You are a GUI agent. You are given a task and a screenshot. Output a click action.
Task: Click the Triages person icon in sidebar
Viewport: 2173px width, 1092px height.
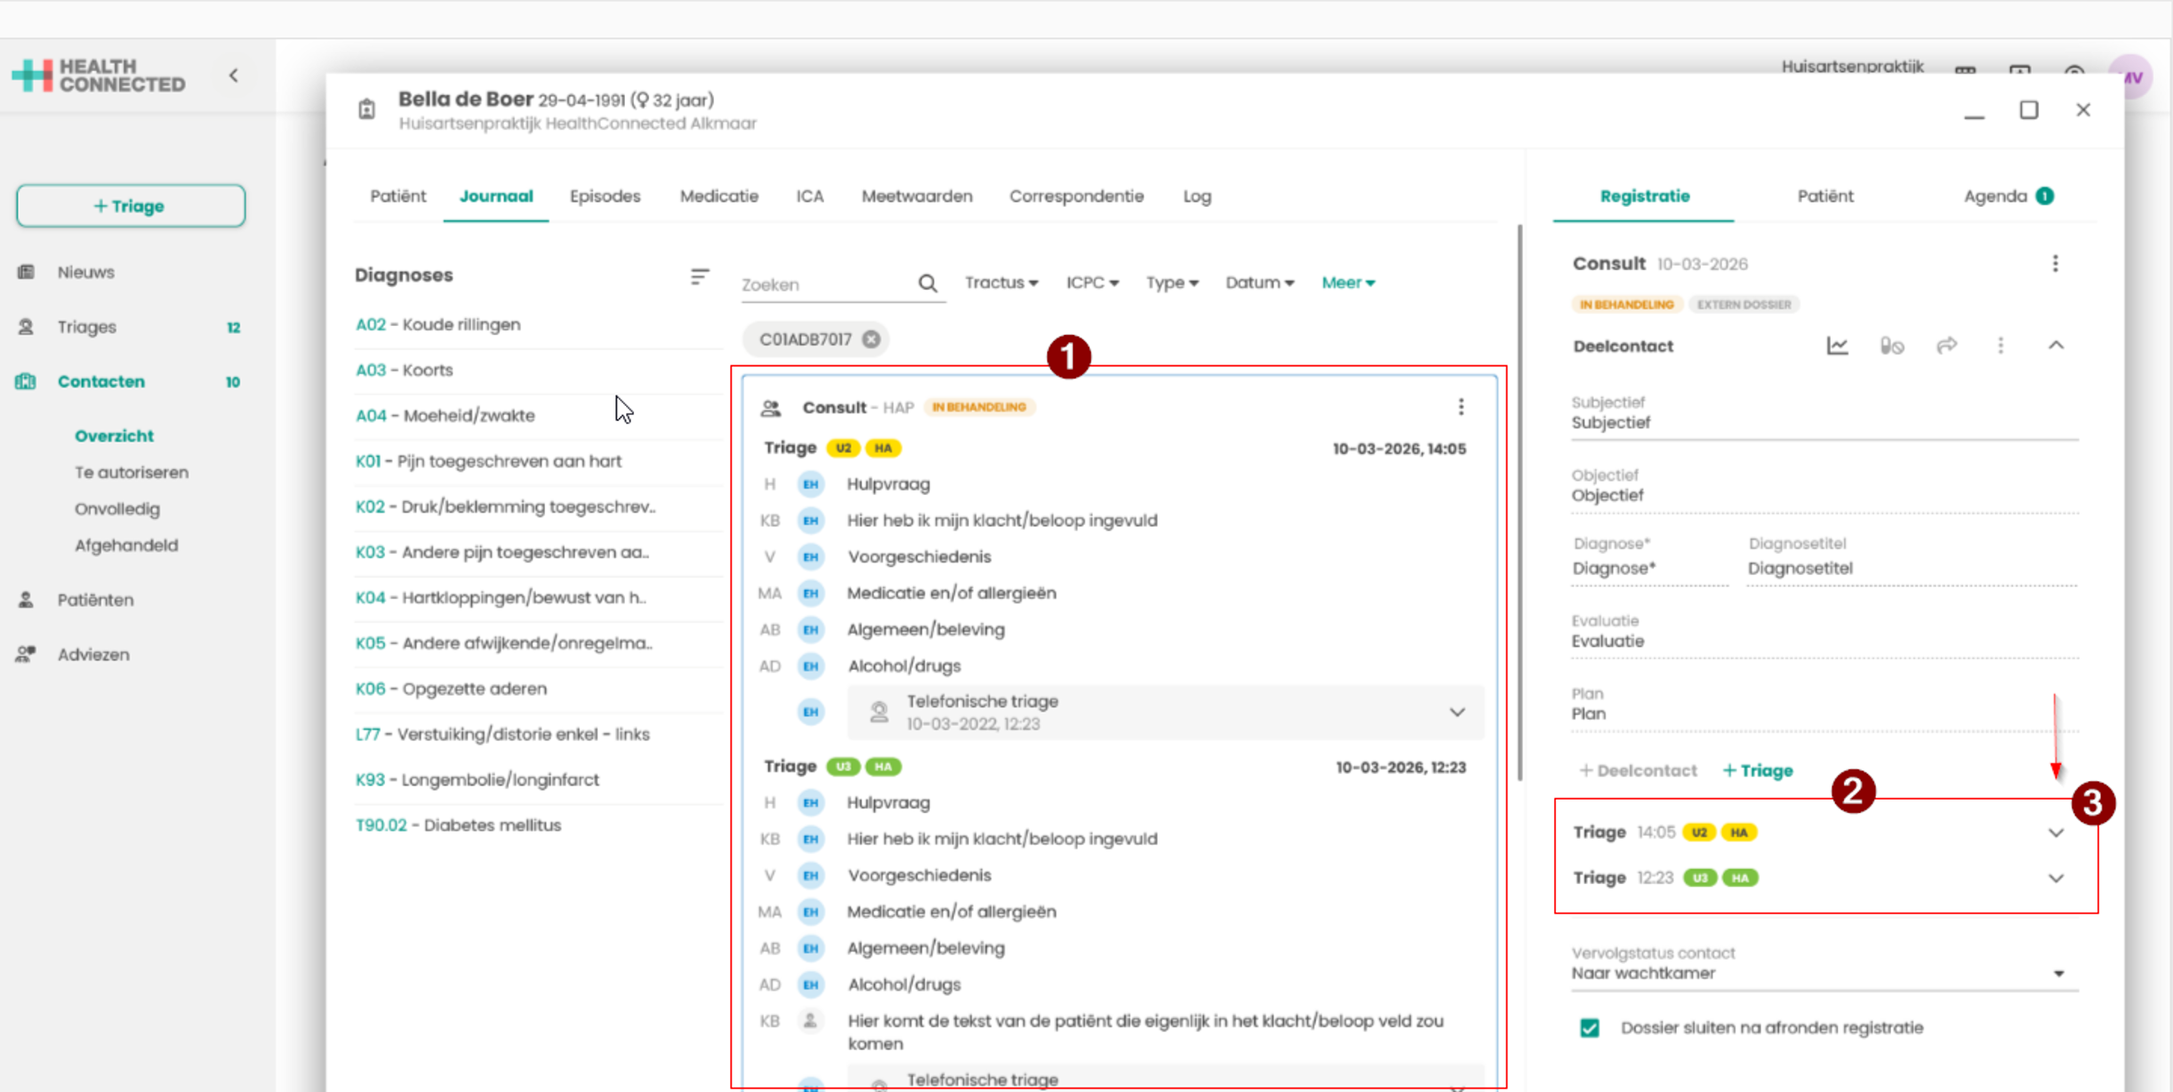pos(26,327)
